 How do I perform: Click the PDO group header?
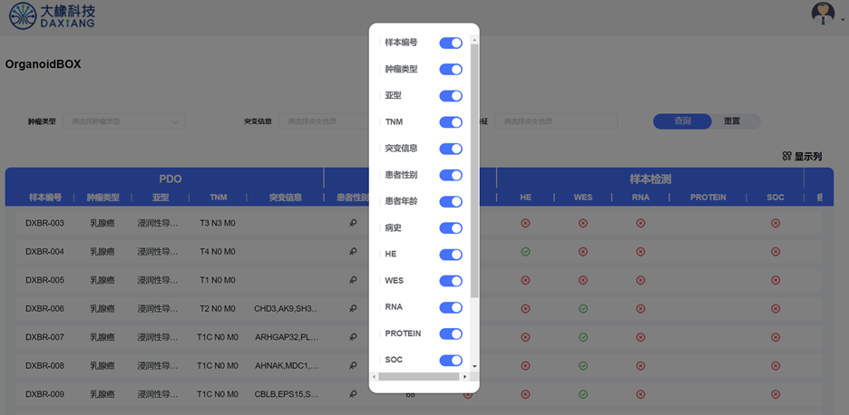click(x=171, y=179)
